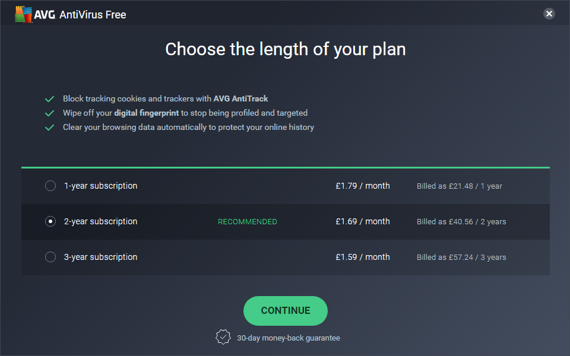
Task: Click the 3-year subscription label
Action: (x=100, y=258)
